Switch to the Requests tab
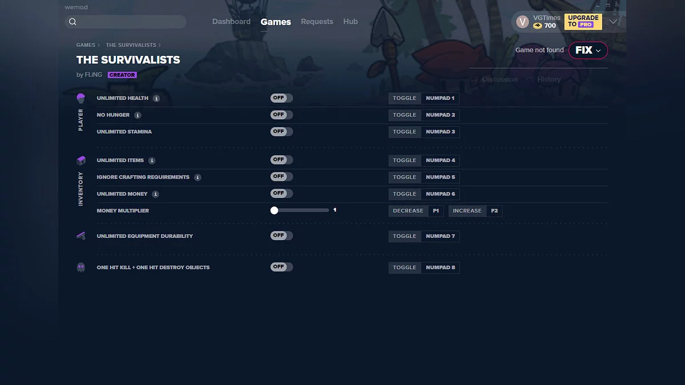The width and height of the screenshot is (685, 385). click(x=317, y=22)
